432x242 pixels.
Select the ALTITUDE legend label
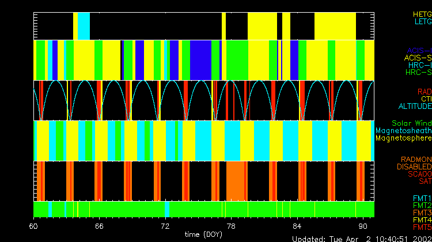(x=415, y=107)
